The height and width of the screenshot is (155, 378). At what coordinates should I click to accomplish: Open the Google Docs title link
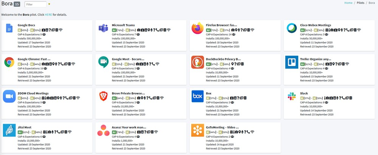click(26, 25)
